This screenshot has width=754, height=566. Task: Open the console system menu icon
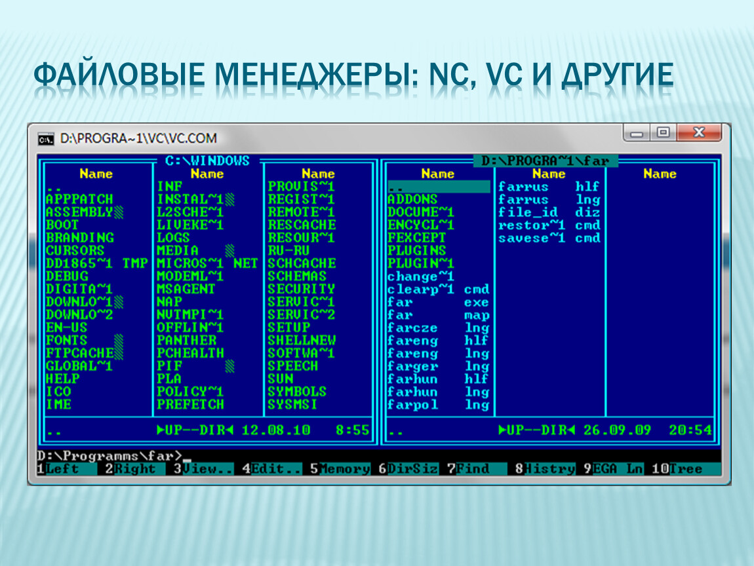(x=46, y=140)
